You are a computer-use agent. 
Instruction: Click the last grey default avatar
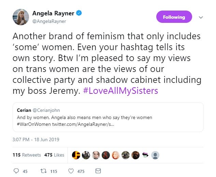coord(155,155)
